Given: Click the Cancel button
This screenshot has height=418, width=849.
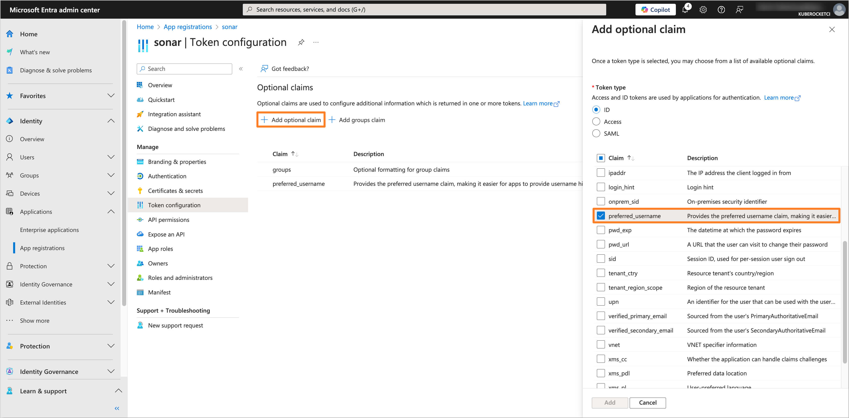Looking at the screenshot, I should pos(647,403).
